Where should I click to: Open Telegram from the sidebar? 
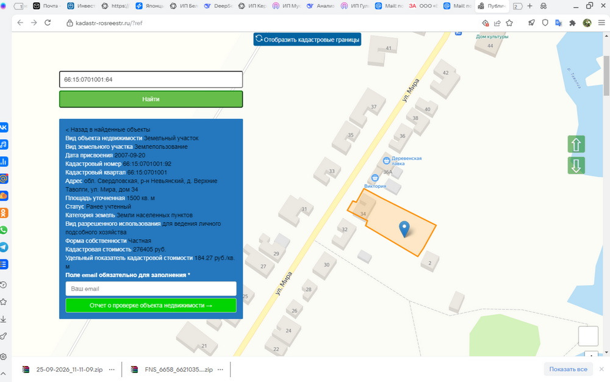[x=4, y=247]
